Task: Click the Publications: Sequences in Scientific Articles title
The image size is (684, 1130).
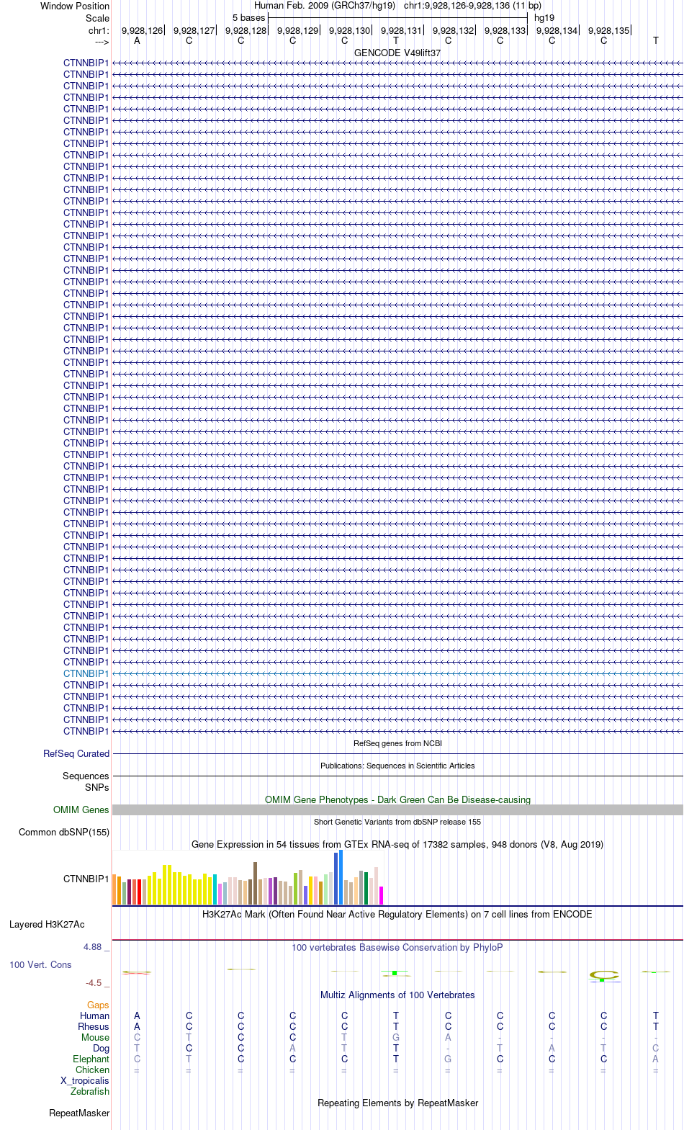Action: (397, 766)
